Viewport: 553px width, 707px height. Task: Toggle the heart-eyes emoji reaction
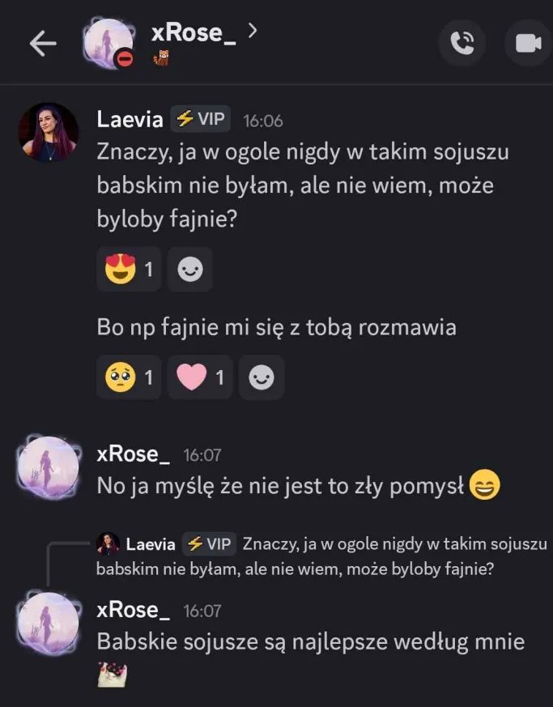[x=129, y=270]
